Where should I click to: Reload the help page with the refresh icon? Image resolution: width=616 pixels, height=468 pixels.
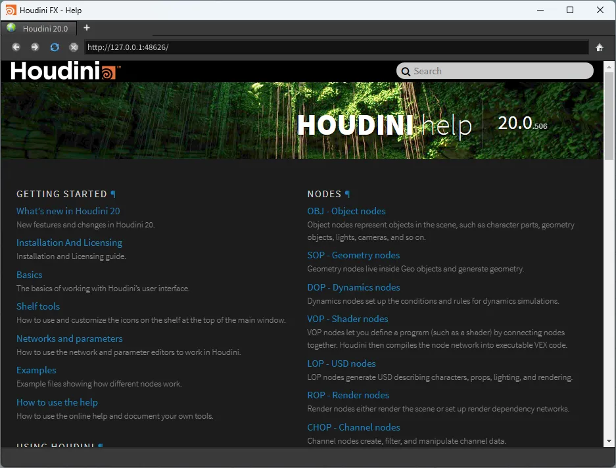tap(55, 47)
